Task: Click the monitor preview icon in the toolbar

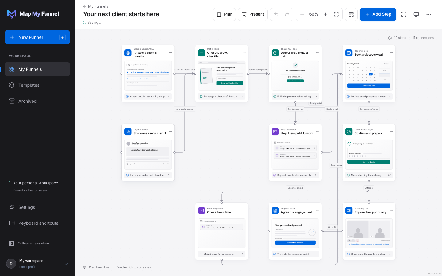Action: pyautogui.click(x=416, y=14)
